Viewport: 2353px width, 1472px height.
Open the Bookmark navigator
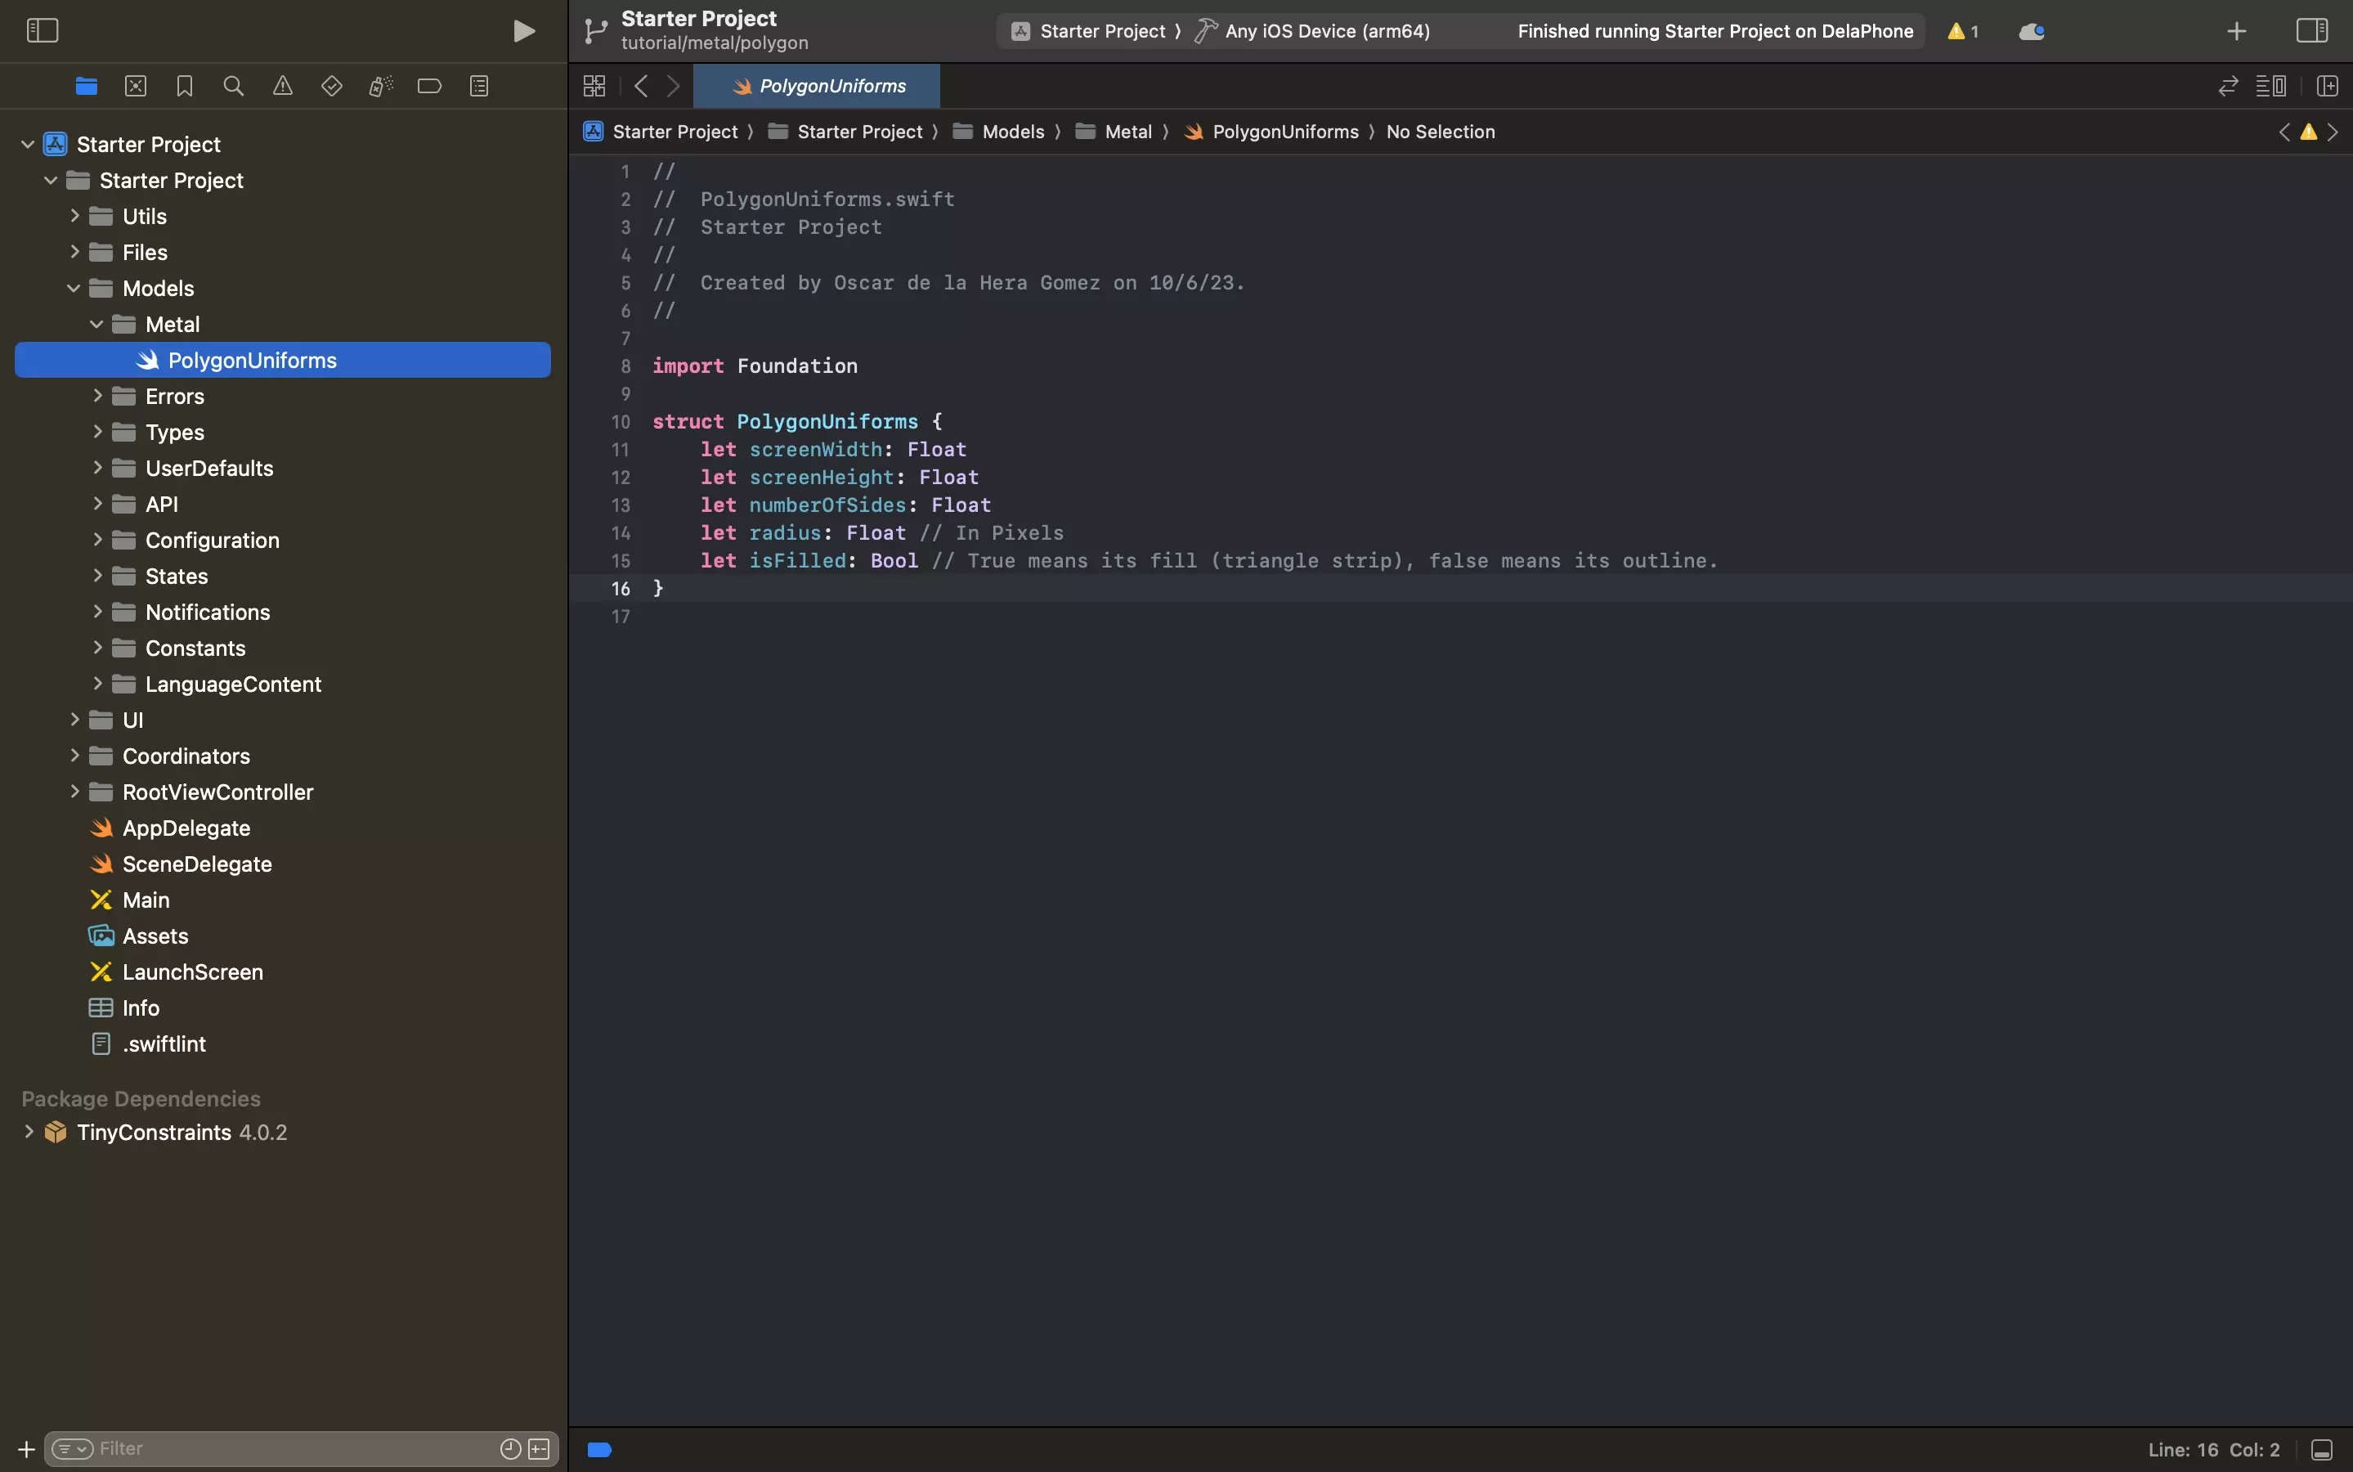tap(184, 86)
